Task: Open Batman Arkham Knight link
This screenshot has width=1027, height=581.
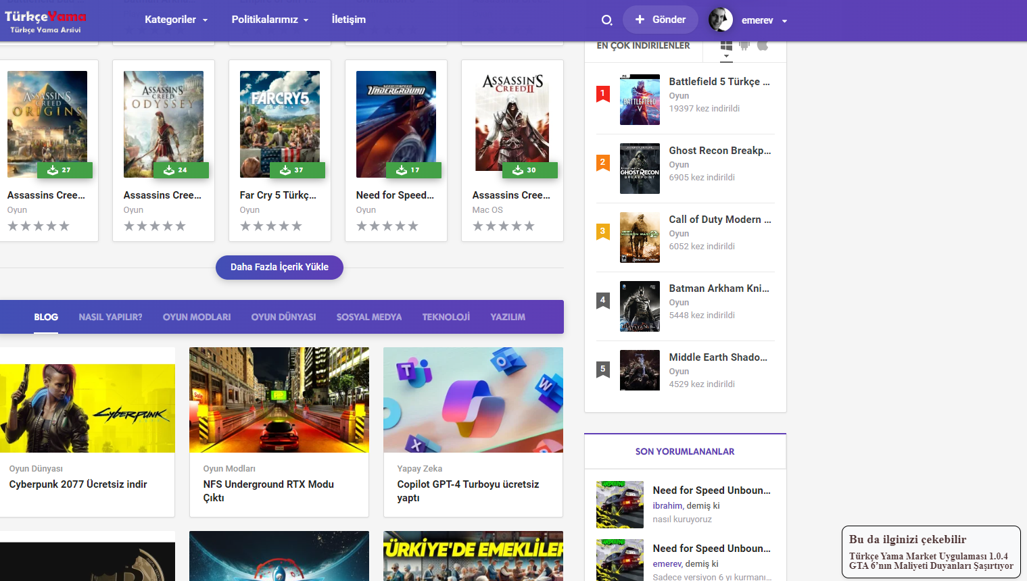Action: (x=719, y=288)
